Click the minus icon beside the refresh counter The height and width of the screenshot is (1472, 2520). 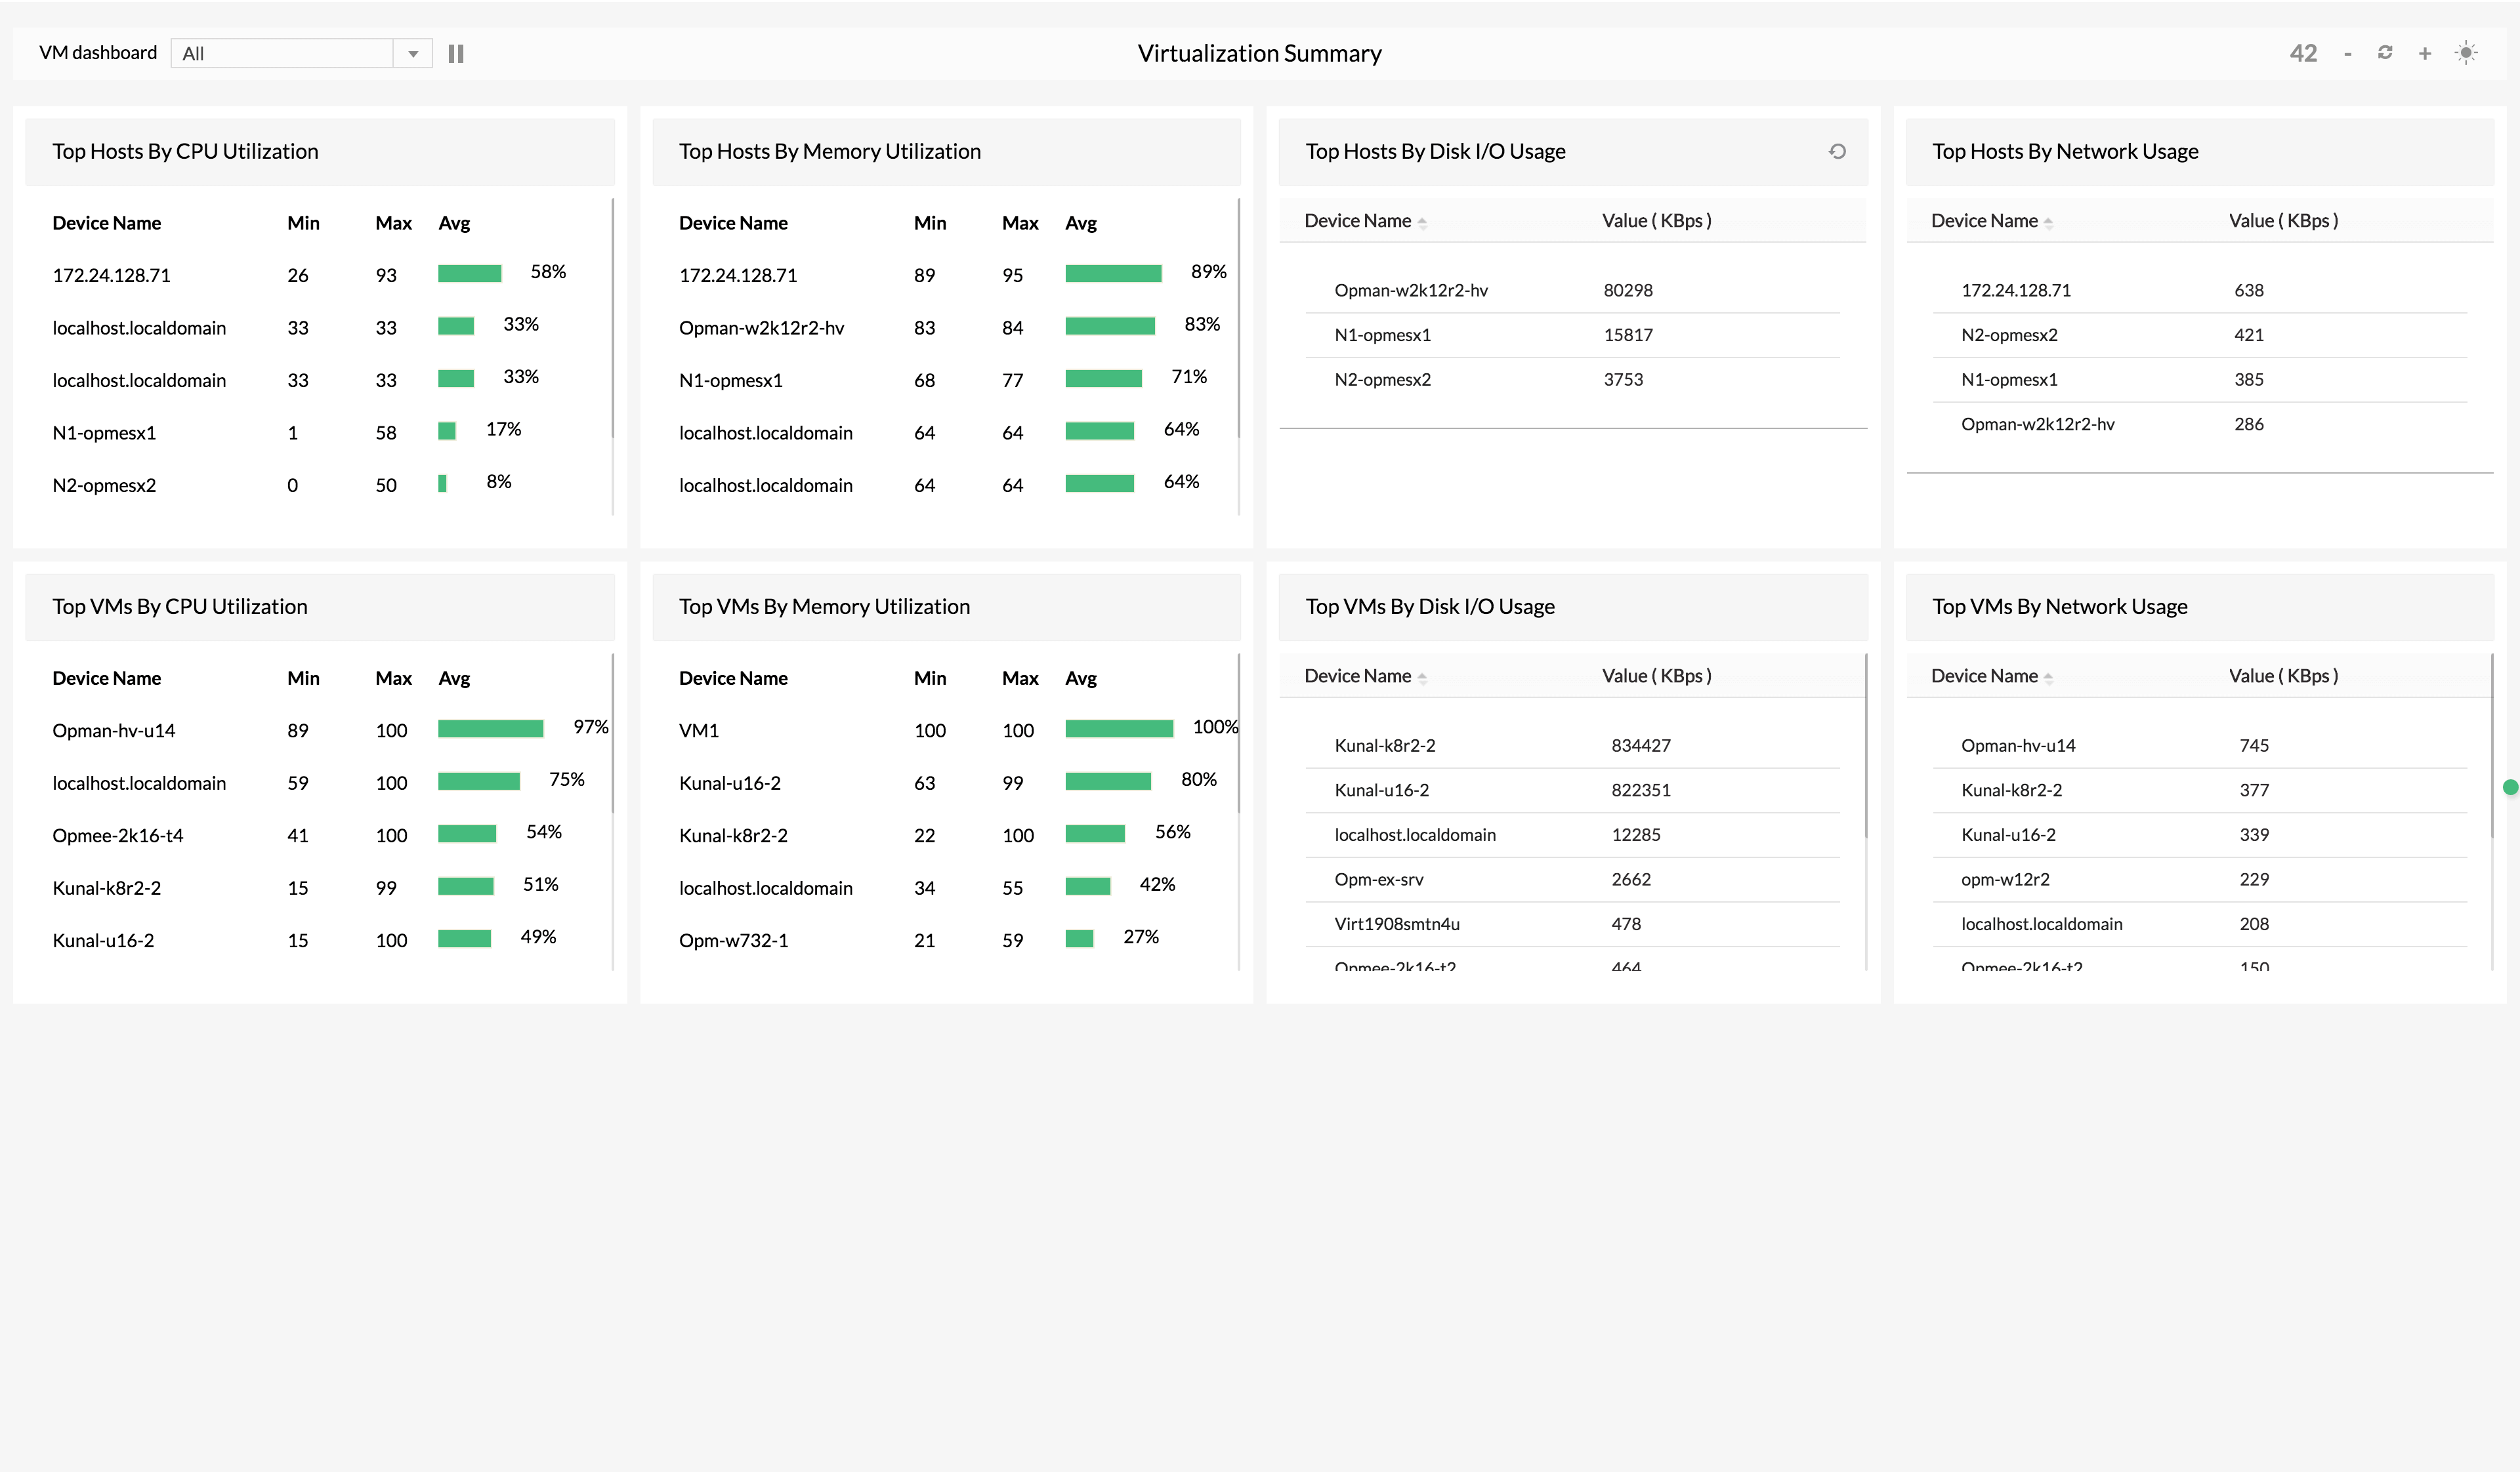pos(2347,54)
